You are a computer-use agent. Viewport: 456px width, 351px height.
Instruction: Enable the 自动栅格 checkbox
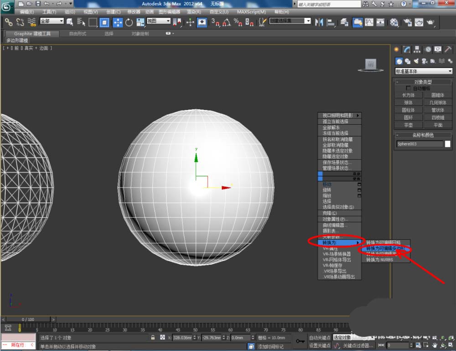coord(409,88)
